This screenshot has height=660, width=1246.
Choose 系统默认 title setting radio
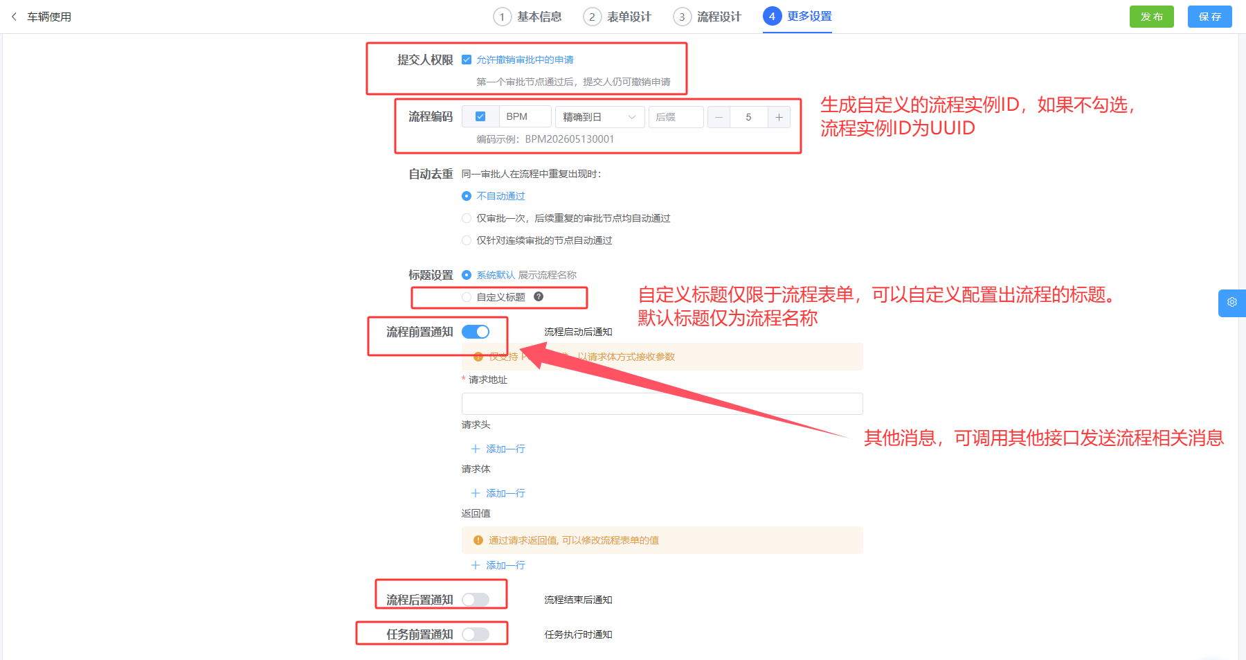tap(467, 275)
